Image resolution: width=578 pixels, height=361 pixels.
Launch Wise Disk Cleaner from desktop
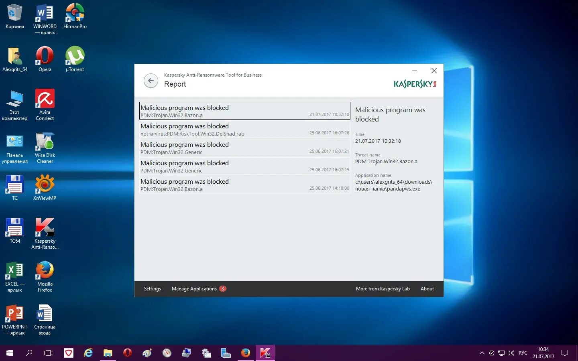pyautogui.click(x=45, y=148)
